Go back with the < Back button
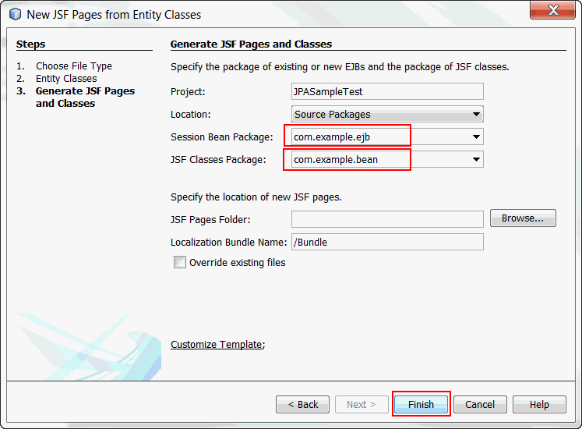 pyautogui.click(x=302, y=404)
